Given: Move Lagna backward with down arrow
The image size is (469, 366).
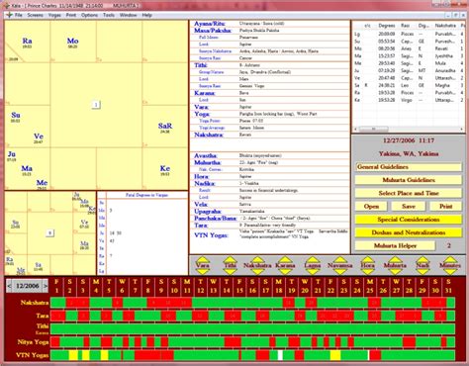Looking at the screenshot, I should click(313, 271).
